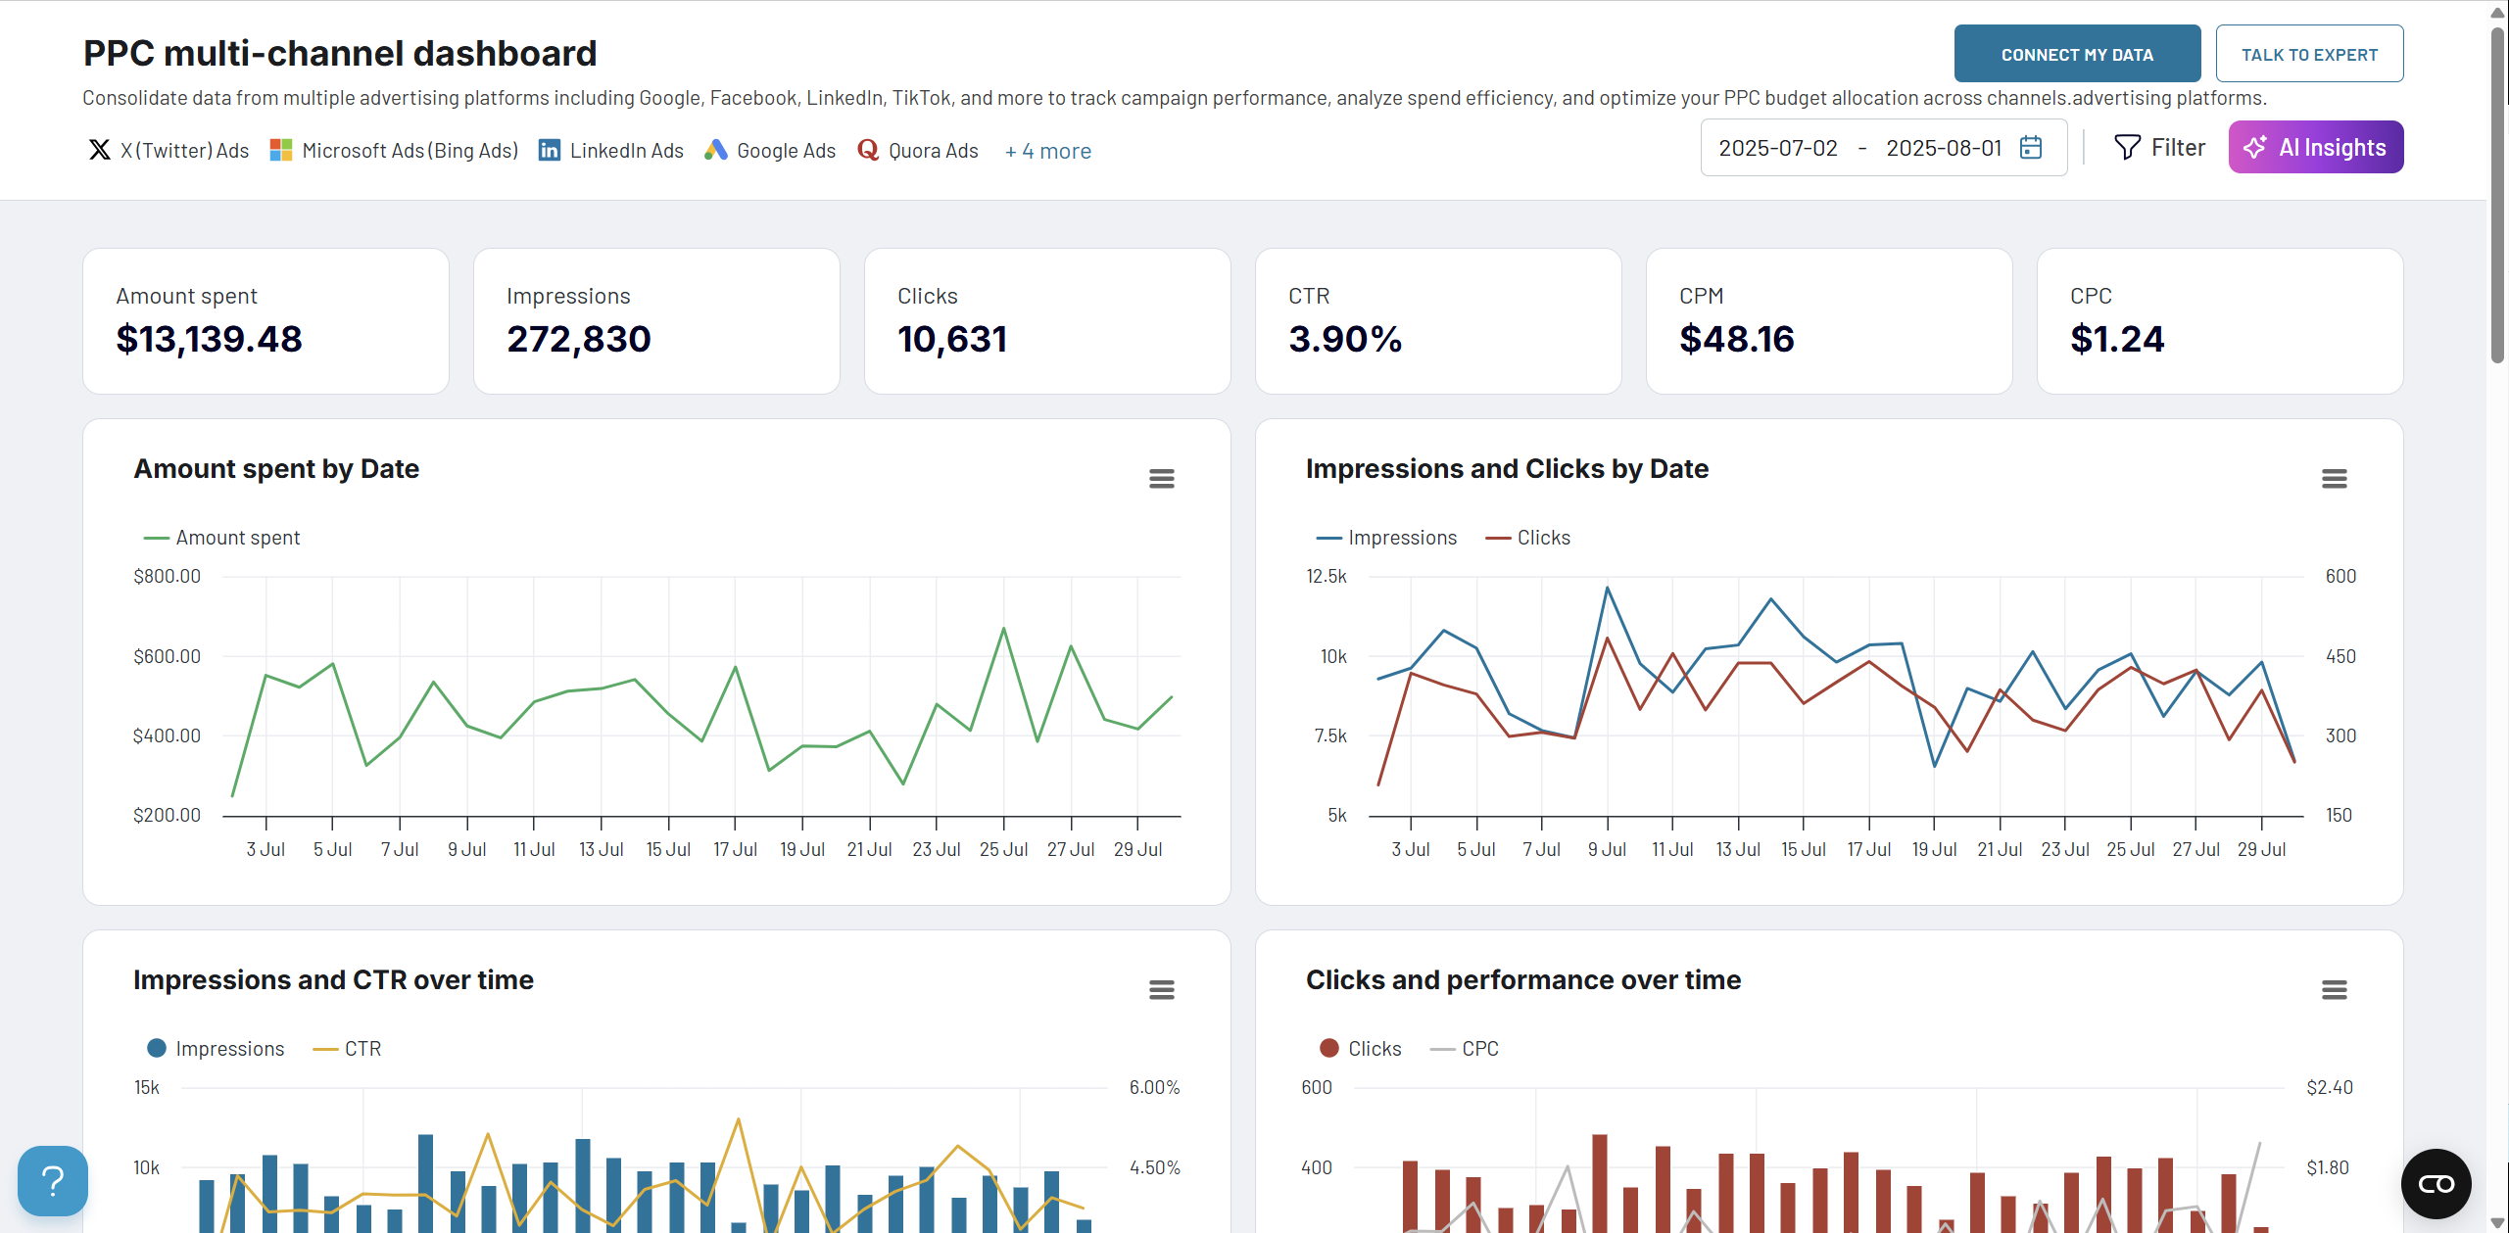Open the help question mark widget
Screen dimensions: 2509x1233
coord(53,1180)
